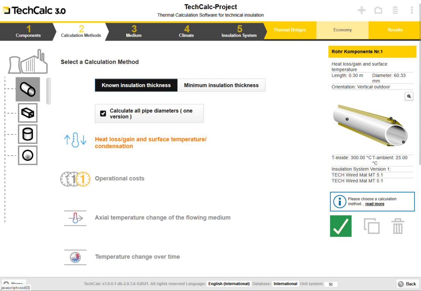Viewport: 421px width, 291px height.
Task: Click the duplicate component icon
Action: [x=372, y=226]
